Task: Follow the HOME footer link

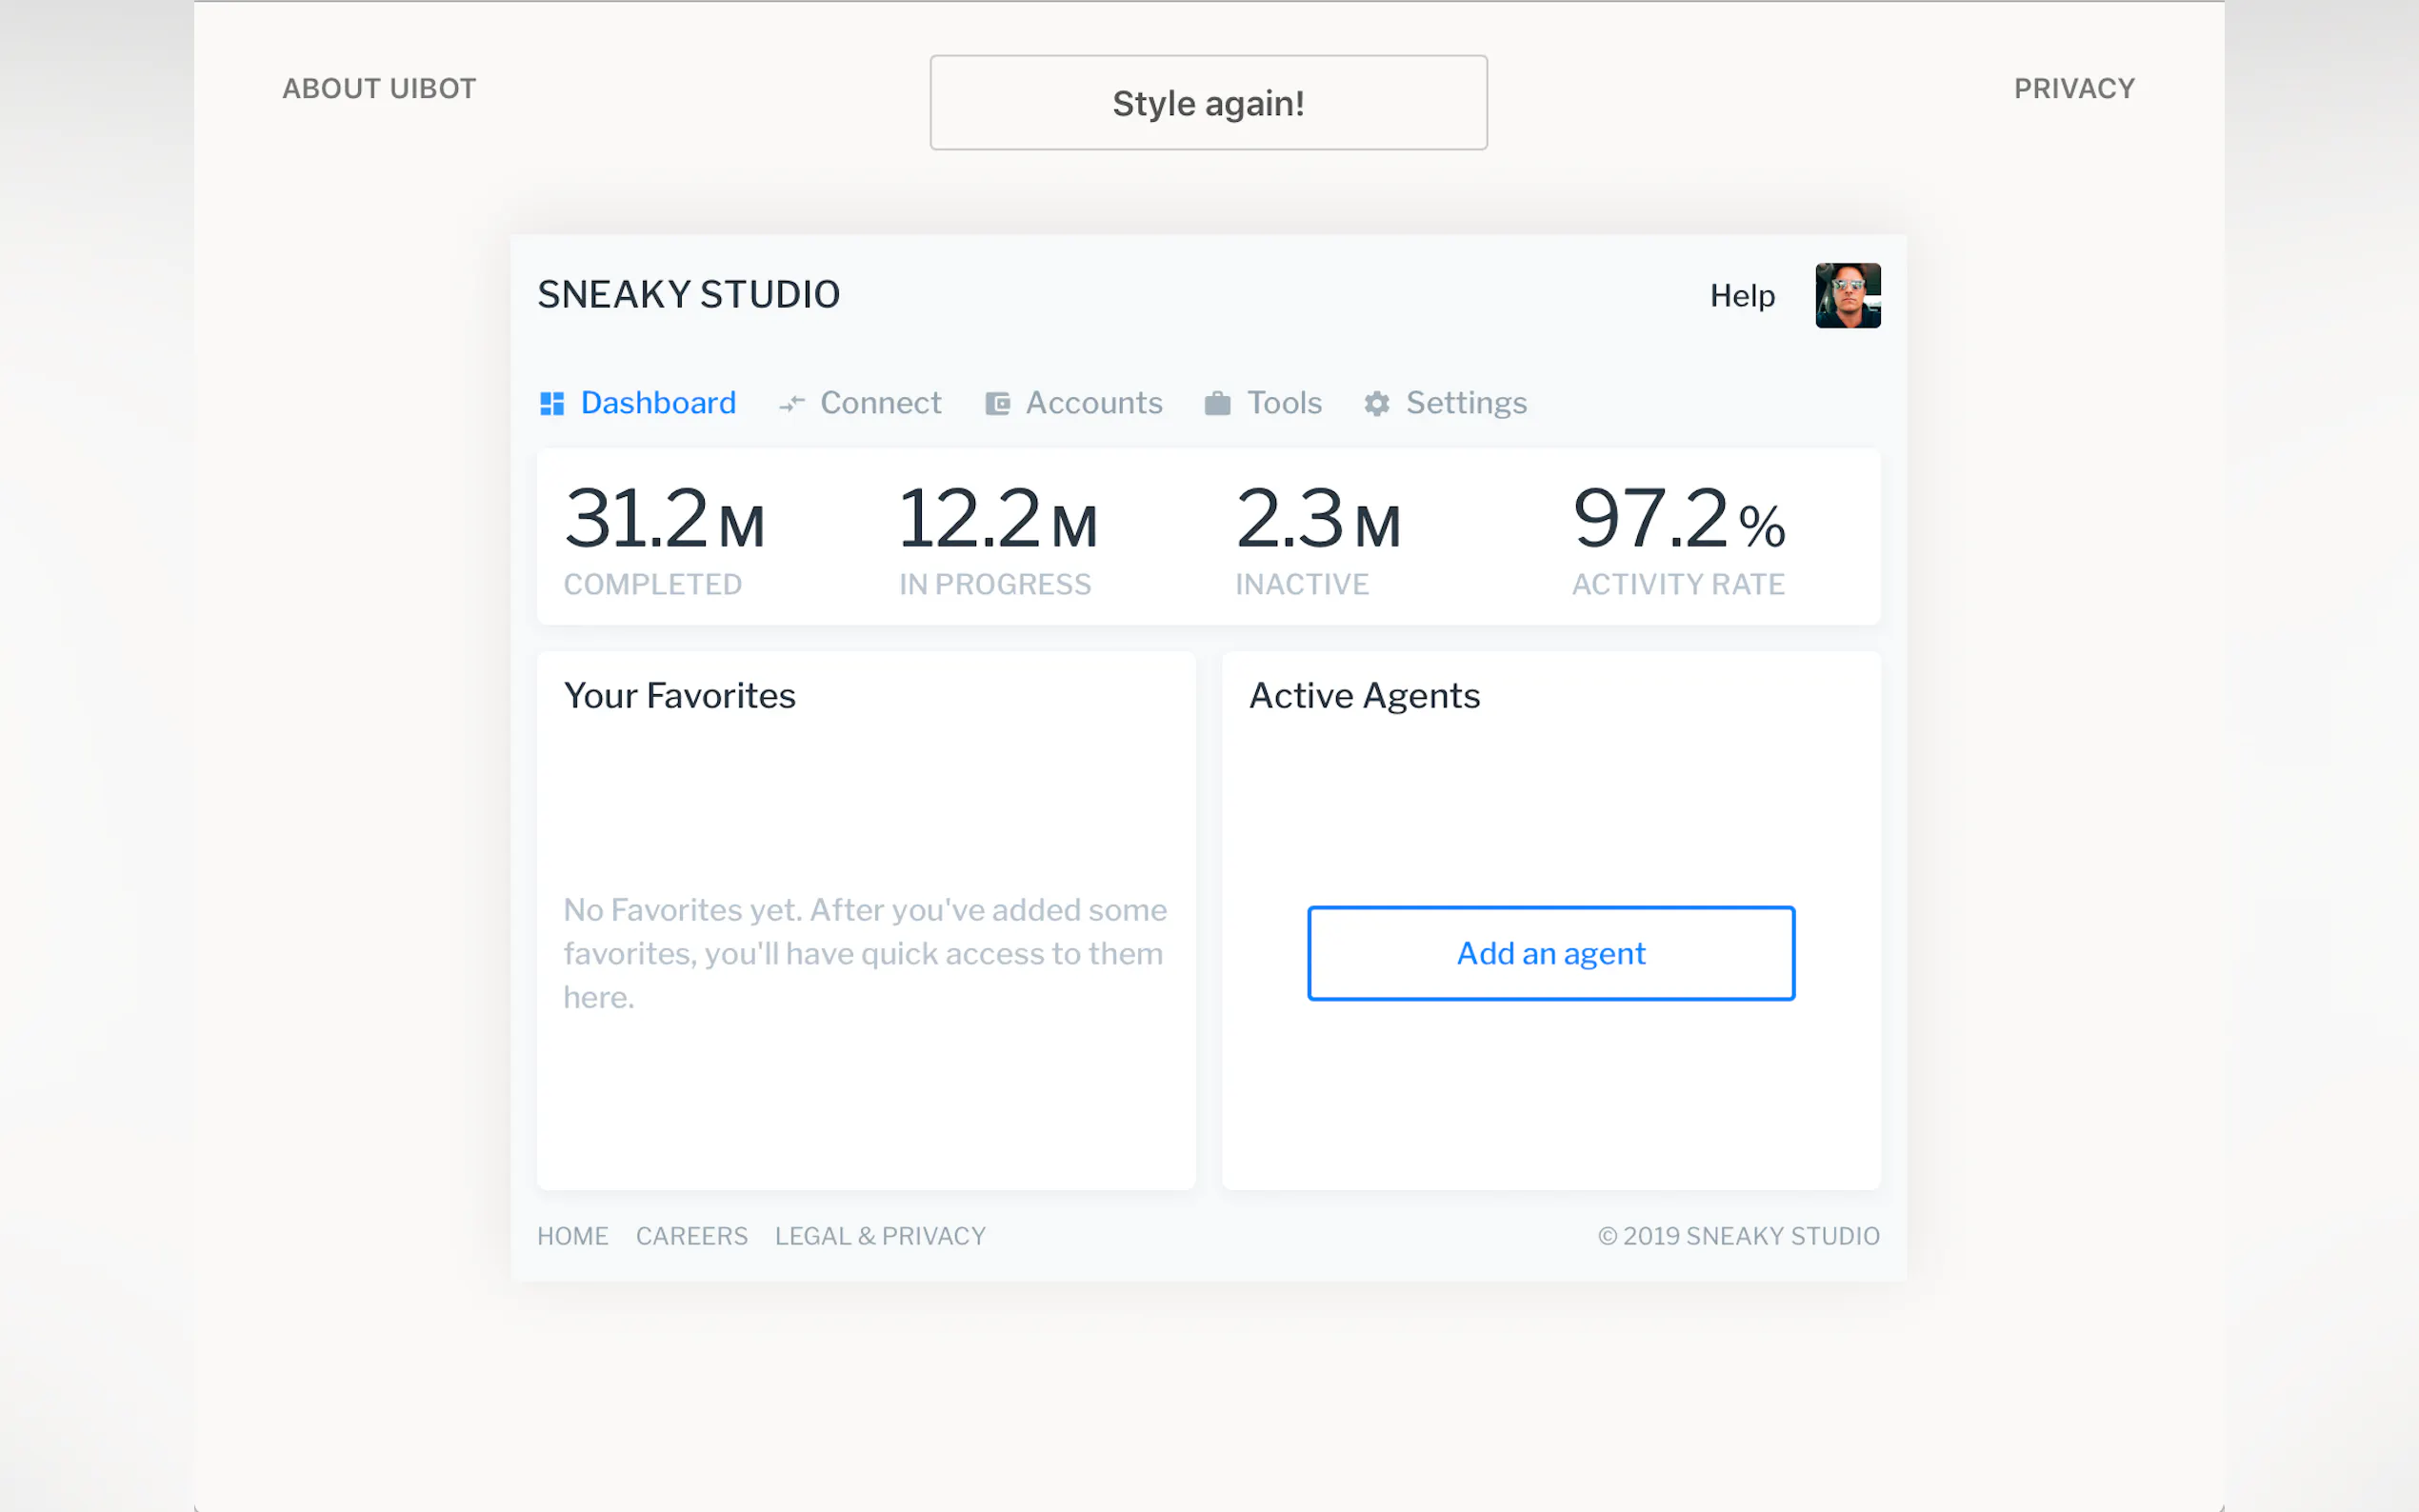Action: coord(572,1236)
